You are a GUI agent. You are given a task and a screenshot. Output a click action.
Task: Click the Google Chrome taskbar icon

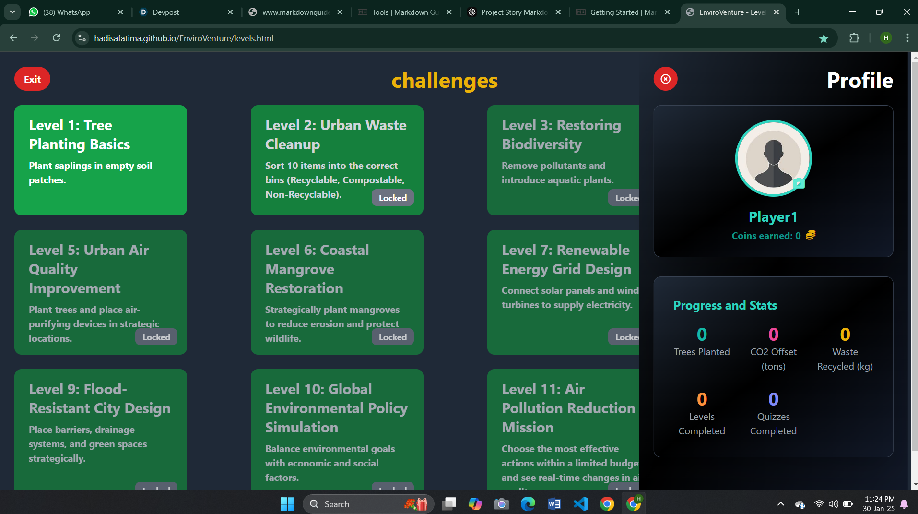pyautogui.click(x=607, y=504)
